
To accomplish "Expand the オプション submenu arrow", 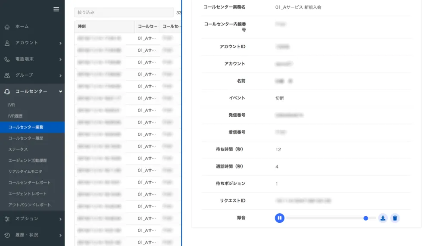I will (x=60, y=219).
